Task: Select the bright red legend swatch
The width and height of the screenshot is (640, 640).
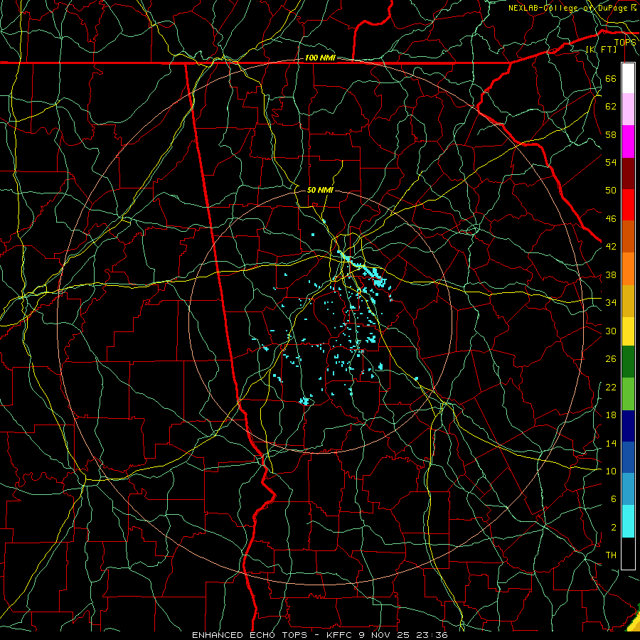Action: pyautogui.click(x=628, y=205)
